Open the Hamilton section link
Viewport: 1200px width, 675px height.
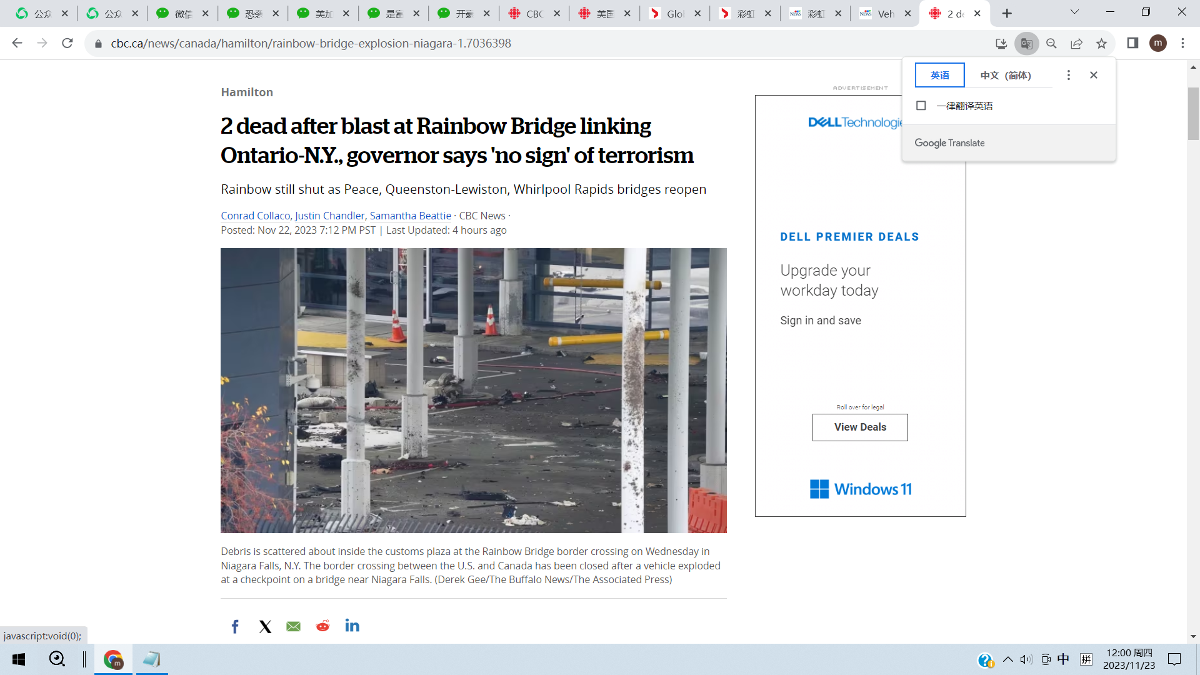pyautogui.click(x=247, y=92)
